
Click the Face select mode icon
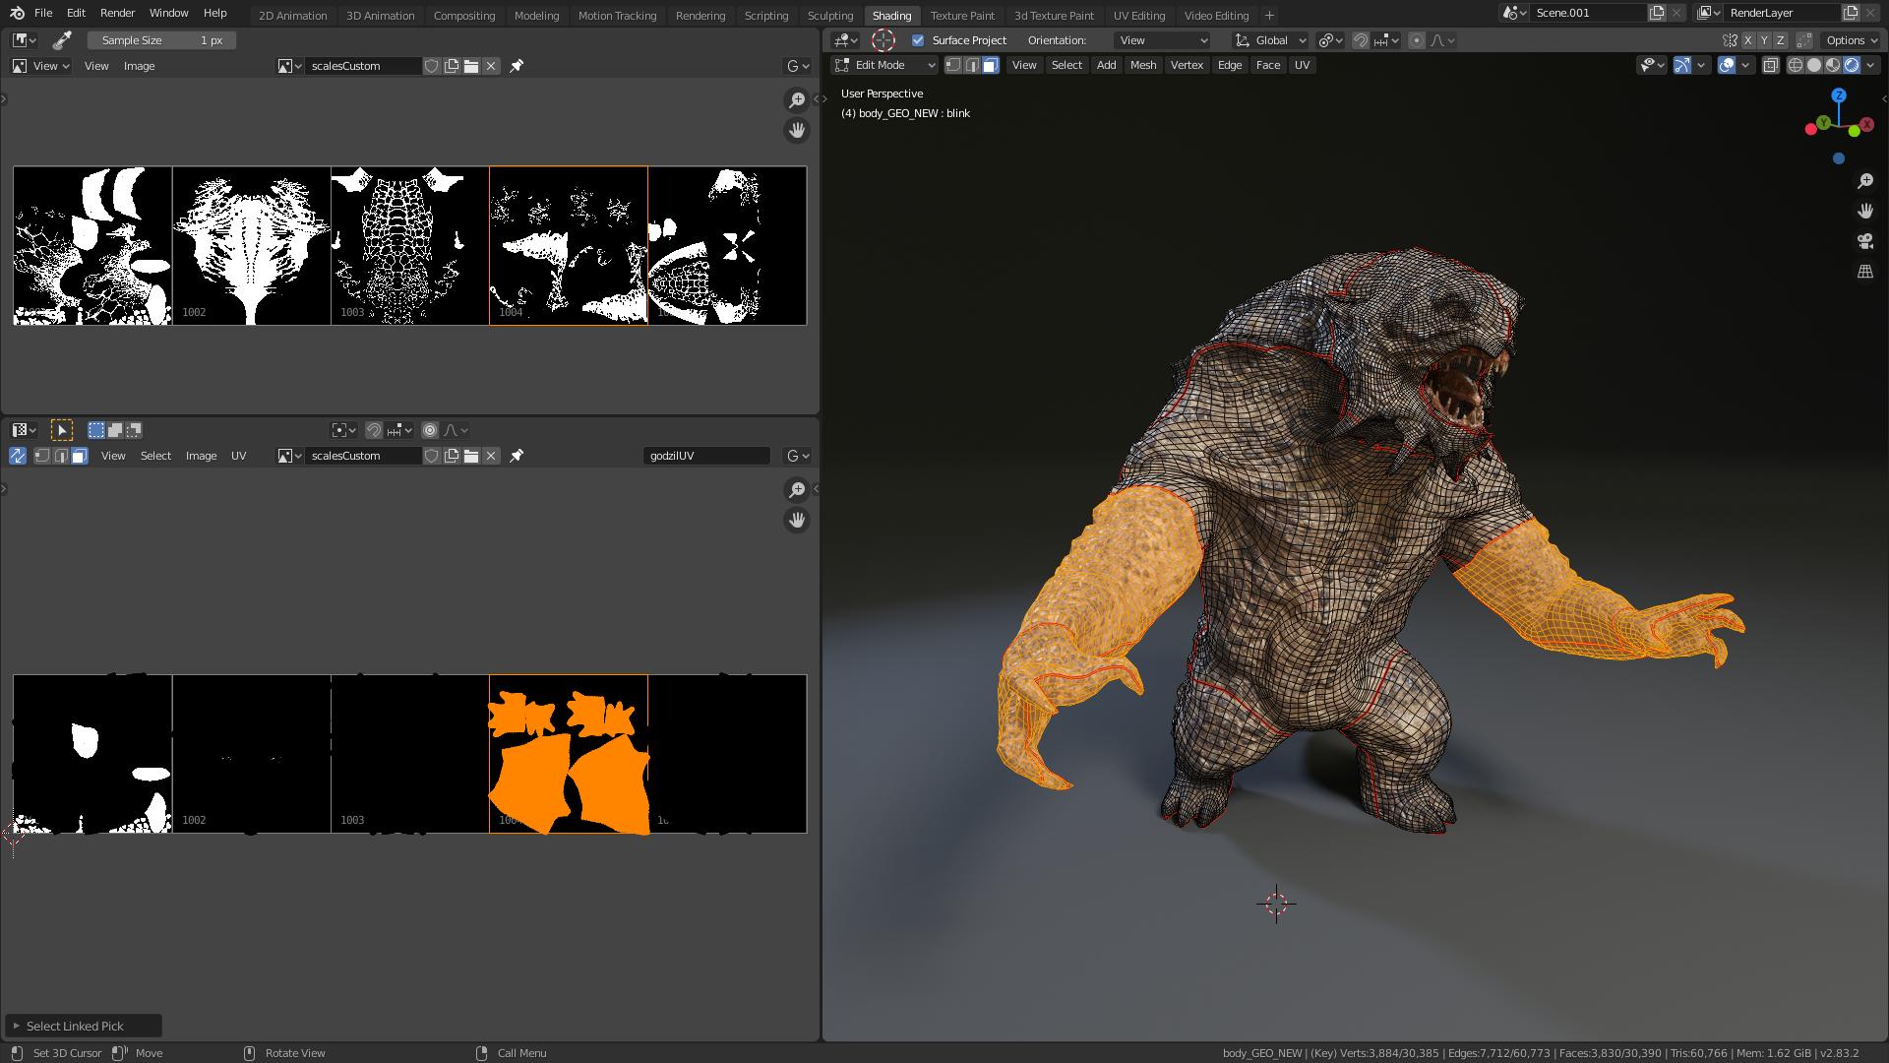990,65
